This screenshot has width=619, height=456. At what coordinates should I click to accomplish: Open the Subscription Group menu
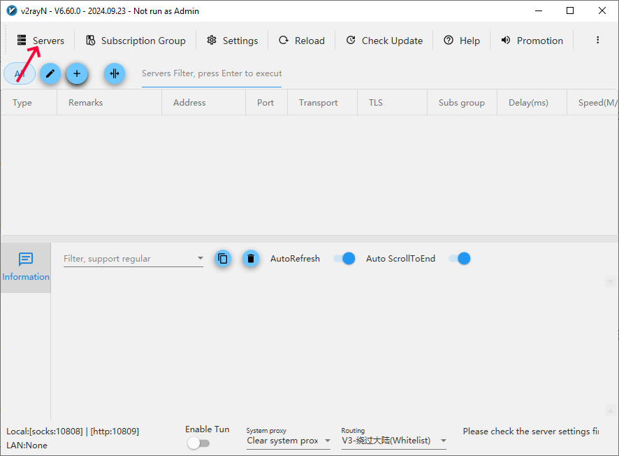pos(136,41)
